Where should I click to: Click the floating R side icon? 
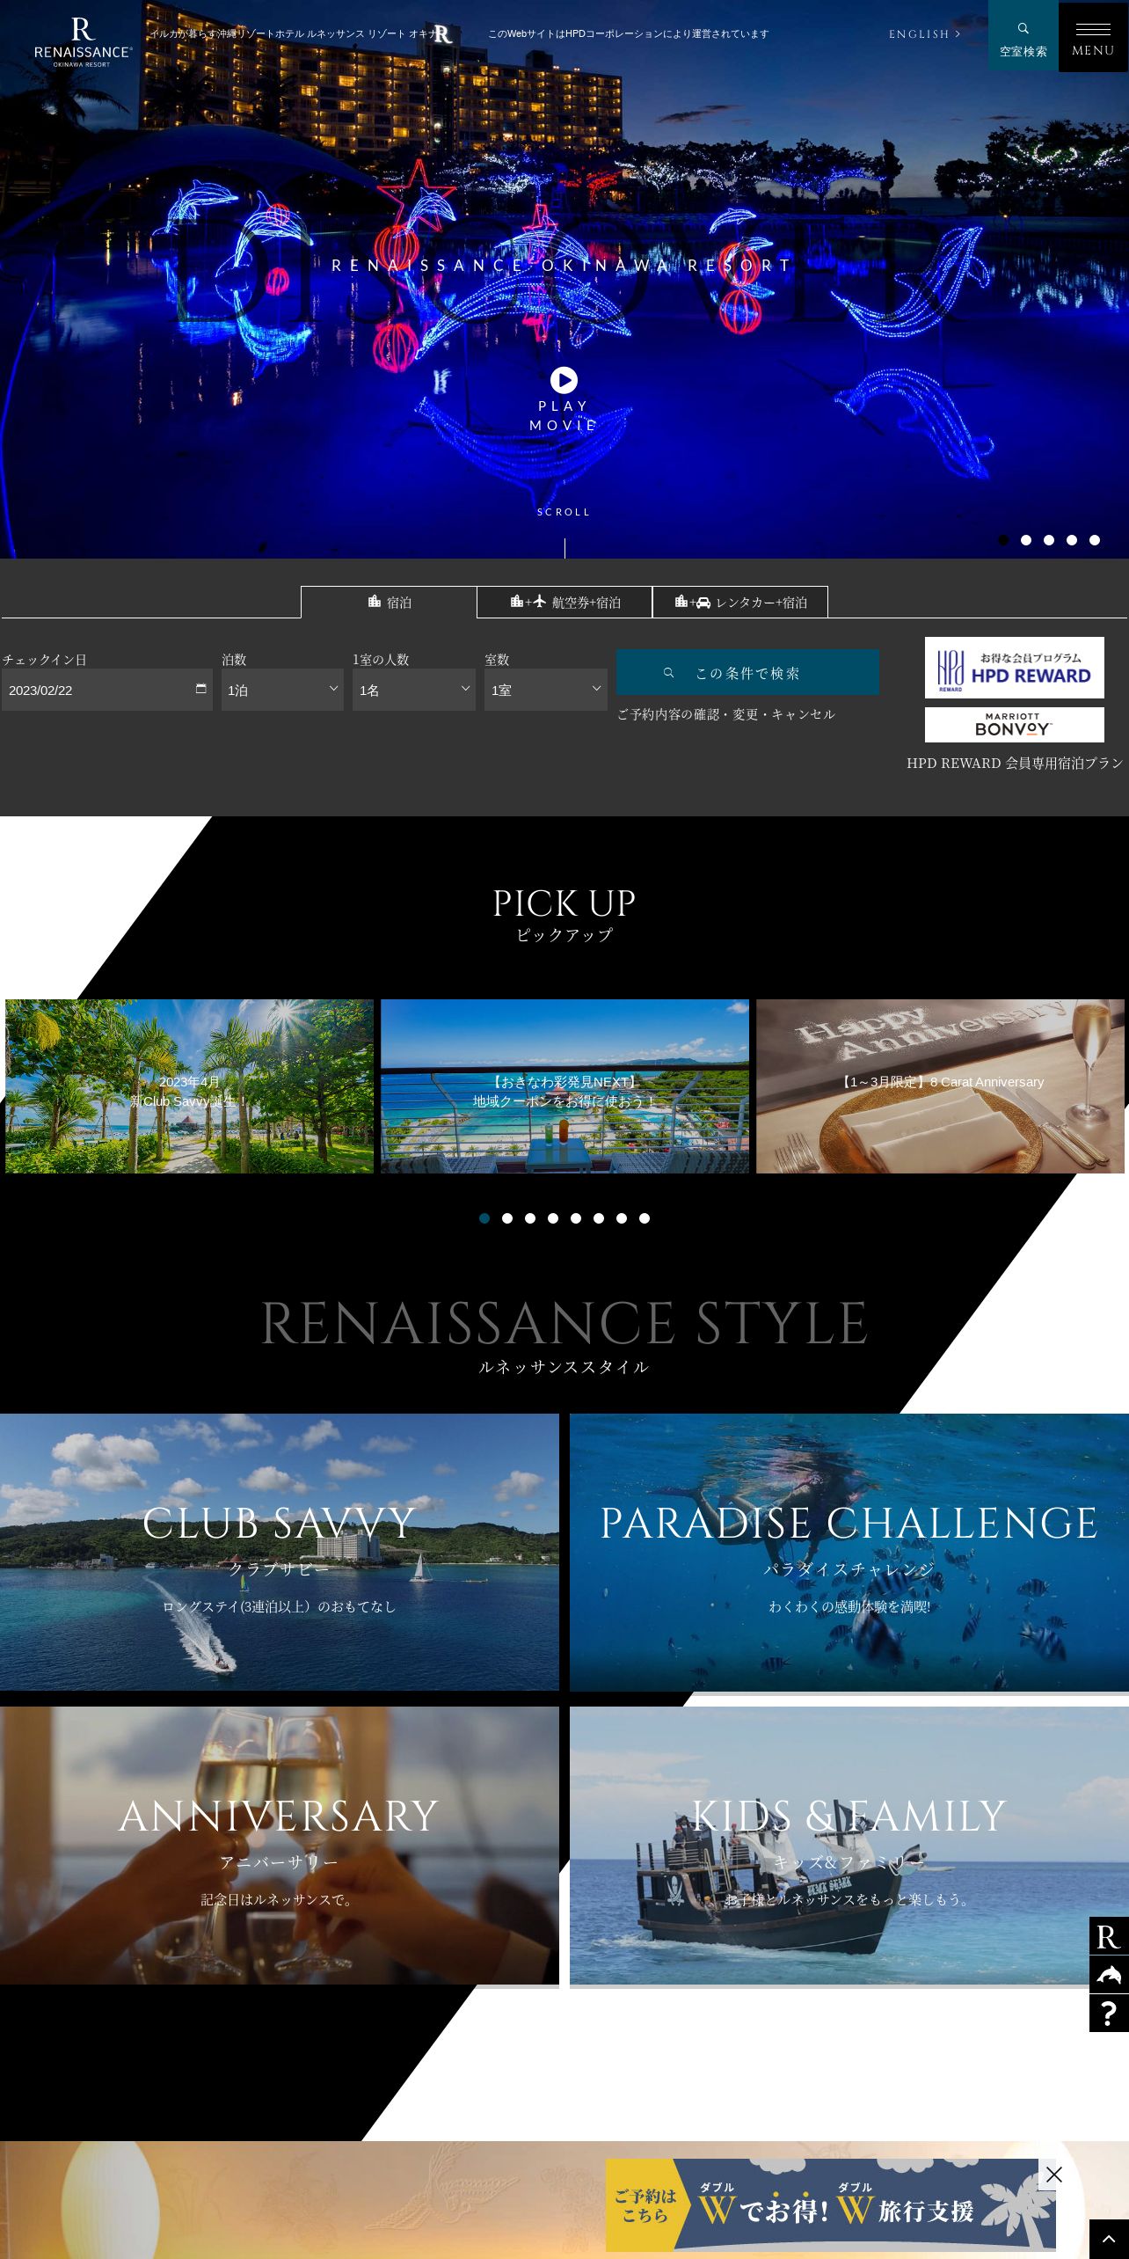[x=1109, y=1935]
